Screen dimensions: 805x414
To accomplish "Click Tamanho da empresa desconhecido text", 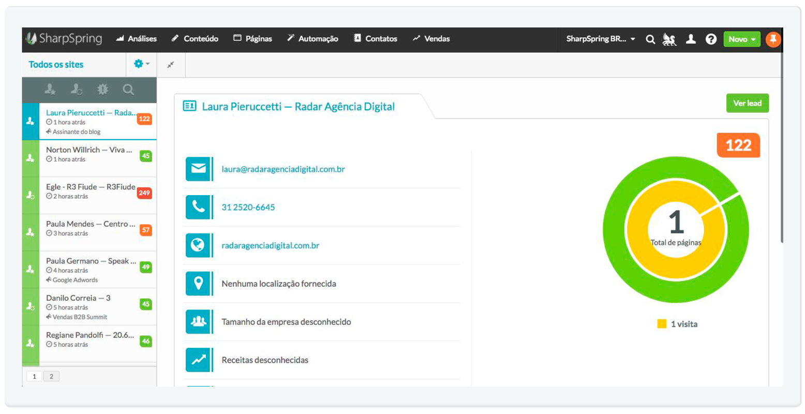I will pos(286,322).
